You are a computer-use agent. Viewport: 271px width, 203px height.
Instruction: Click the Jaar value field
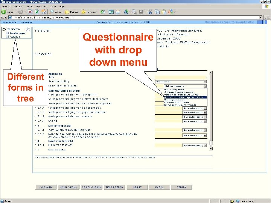181,77
